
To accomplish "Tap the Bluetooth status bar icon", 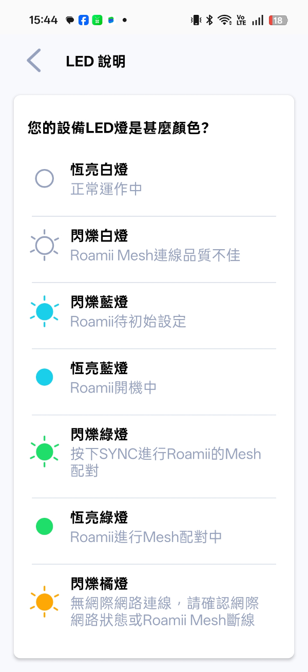I will coord(210,19).
